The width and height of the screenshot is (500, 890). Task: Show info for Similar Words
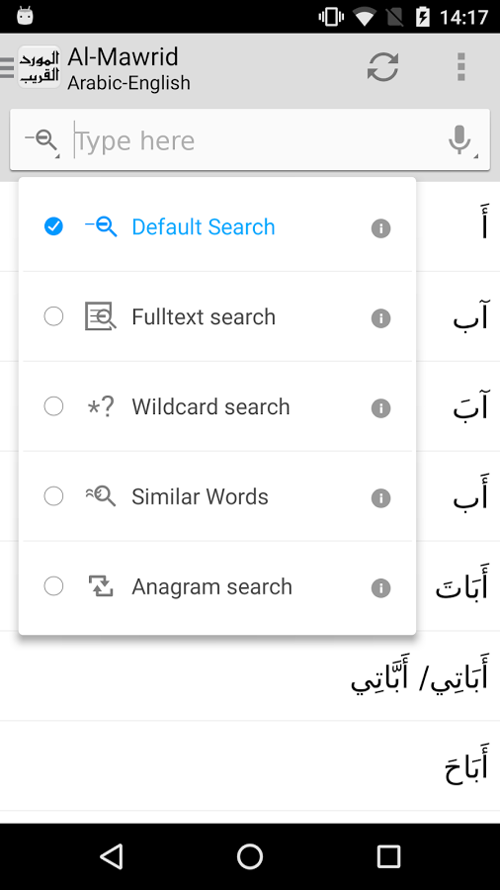[381, 497]
